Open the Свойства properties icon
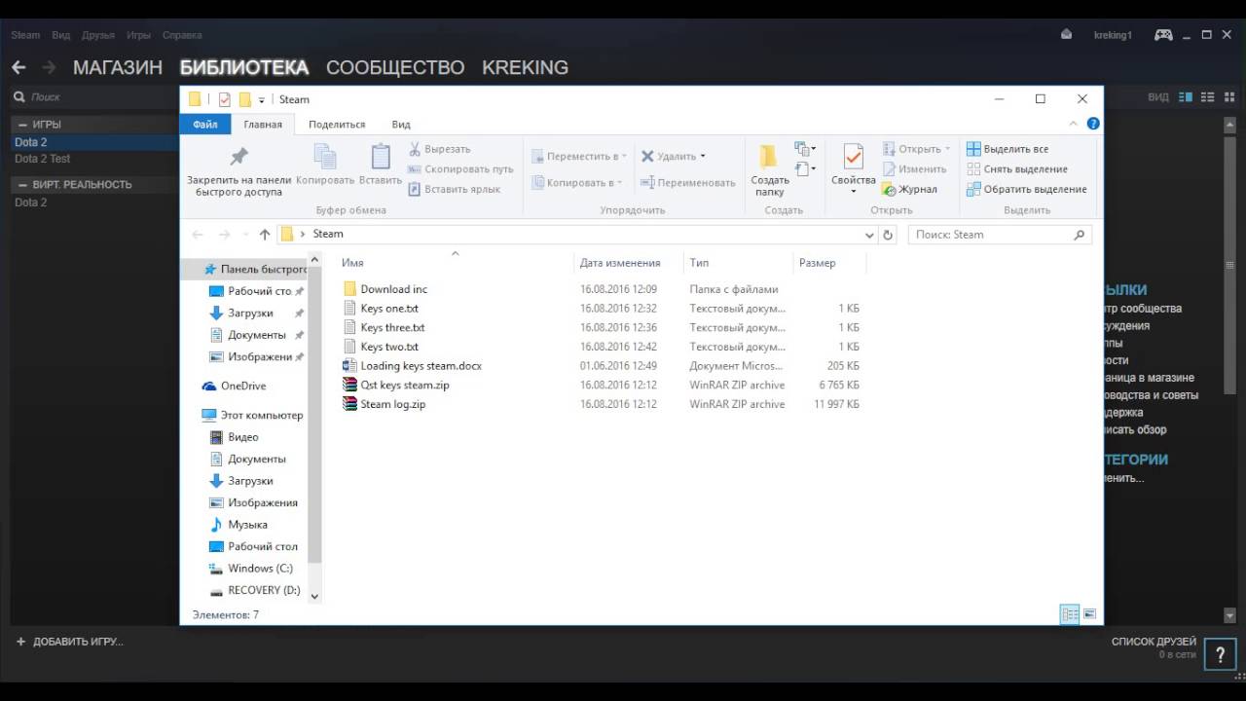1246x701 pixels. (x=853, y=157)
